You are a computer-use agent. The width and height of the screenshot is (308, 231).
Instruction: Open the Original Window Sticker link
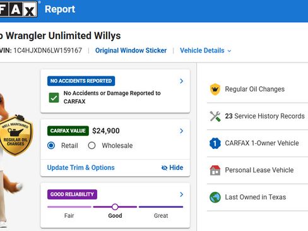[131, 50]
